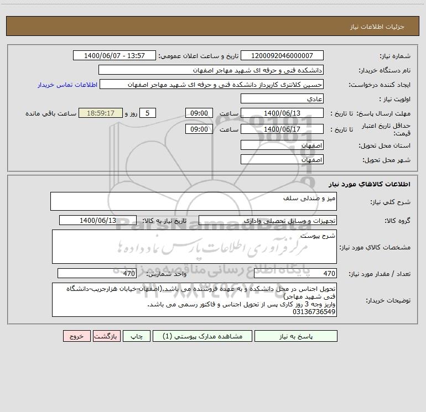This screenshot has width=426, height=412.
Task: Click the buyer notes text box
Action: pyautogui.click(x=194, y=300)
